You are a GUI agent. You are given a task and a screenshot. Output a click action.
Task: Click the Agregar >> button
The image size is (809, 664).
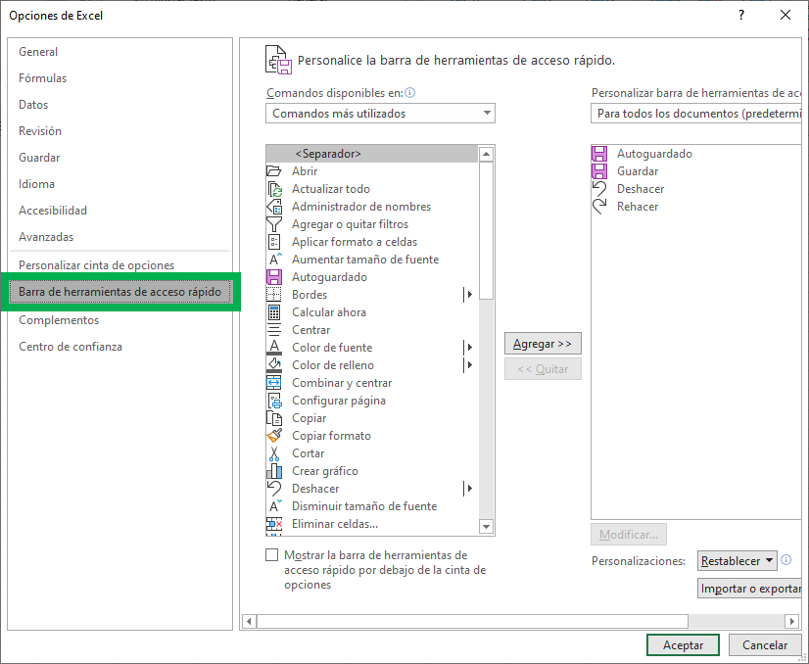543,344
